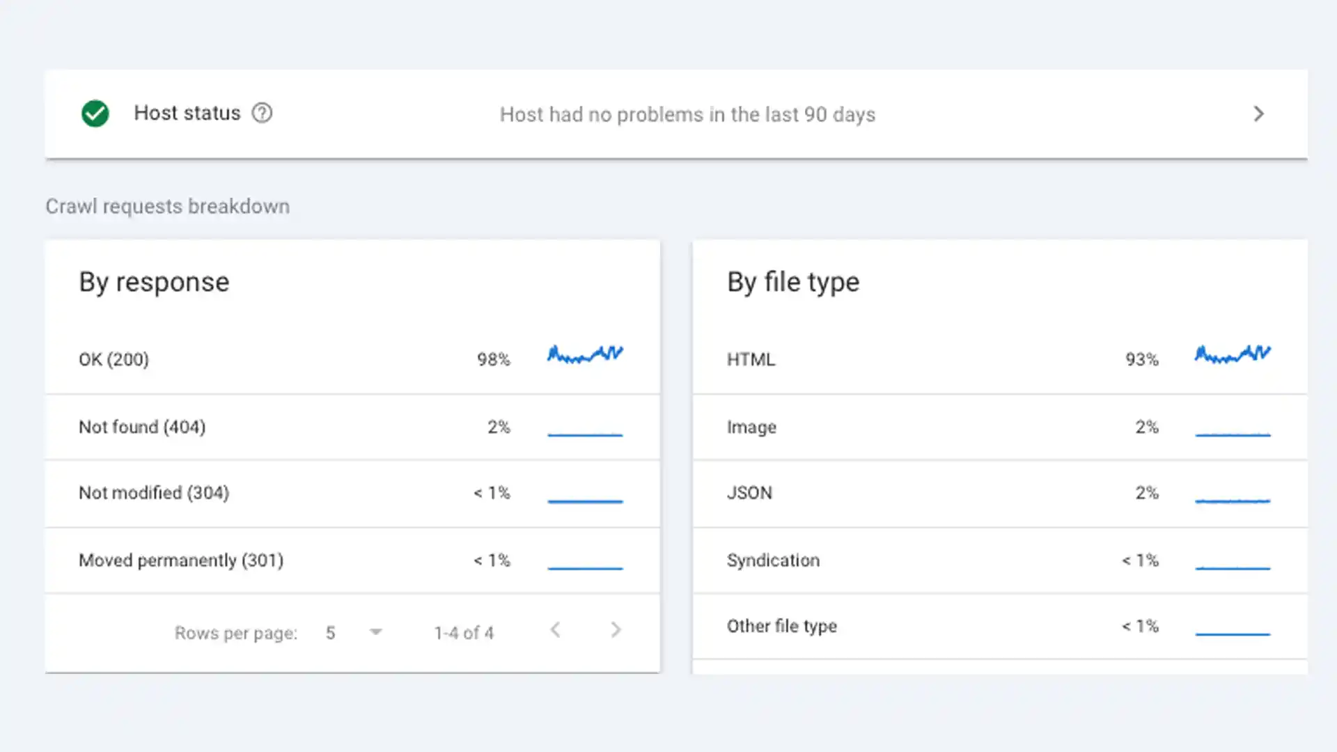Screen dimensions: 1337x752
Task: Open the Rows per page dropdown arrow
Action: [376, 632]
